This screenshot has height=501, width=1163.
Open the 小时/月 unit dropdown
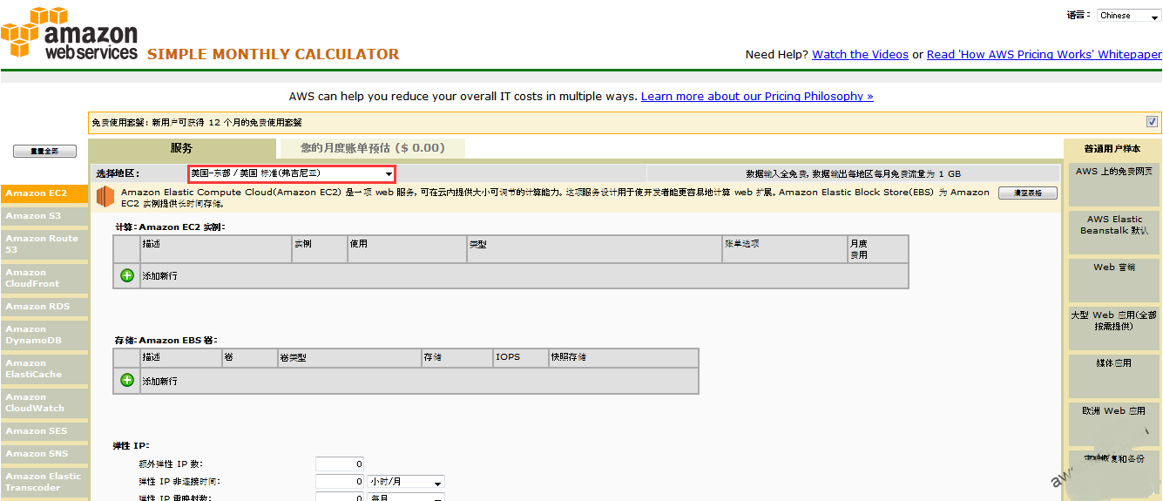(x=405, y=482)
